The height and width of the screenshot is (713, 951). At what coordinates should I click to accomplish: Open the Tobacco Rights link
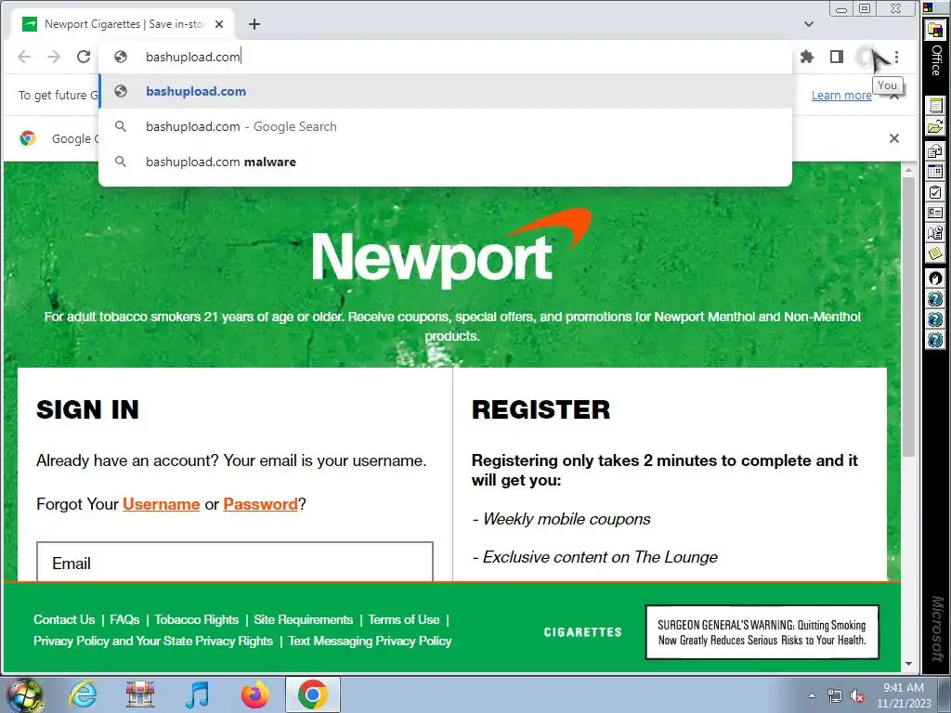click(x=197, y=619)
